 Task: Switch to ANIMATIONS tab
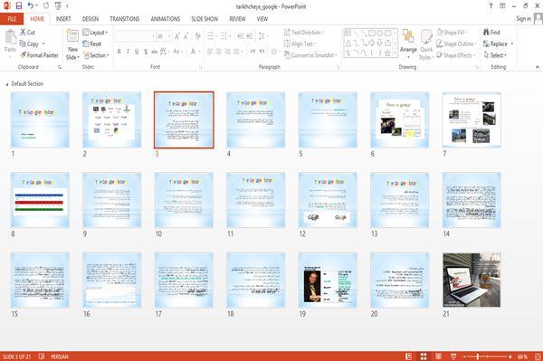point(166,19)
